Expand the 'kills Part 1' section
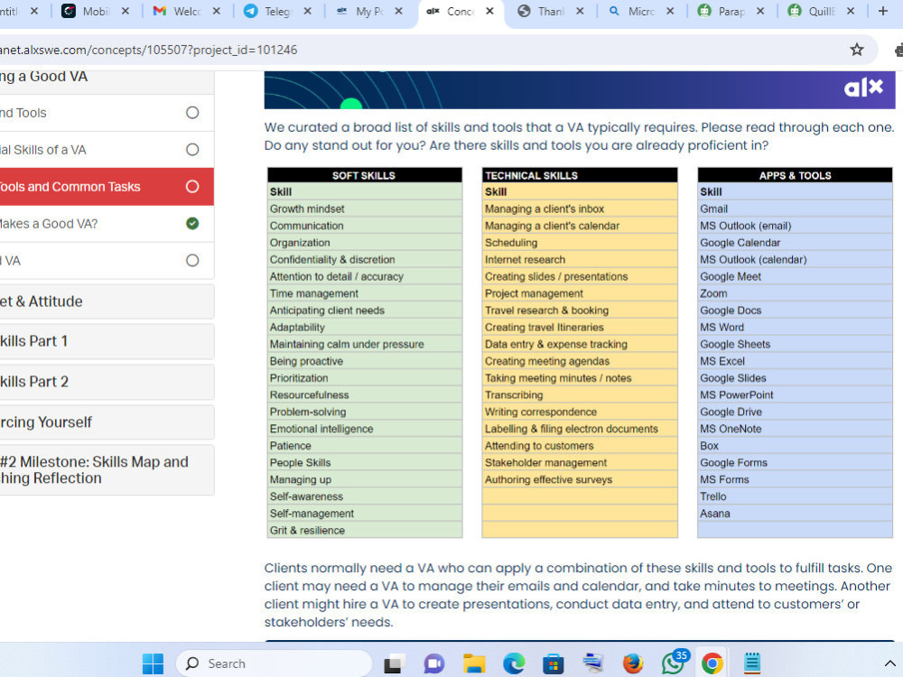The height and width of the screenshot is (677, 903). click(x=107, y=341)
